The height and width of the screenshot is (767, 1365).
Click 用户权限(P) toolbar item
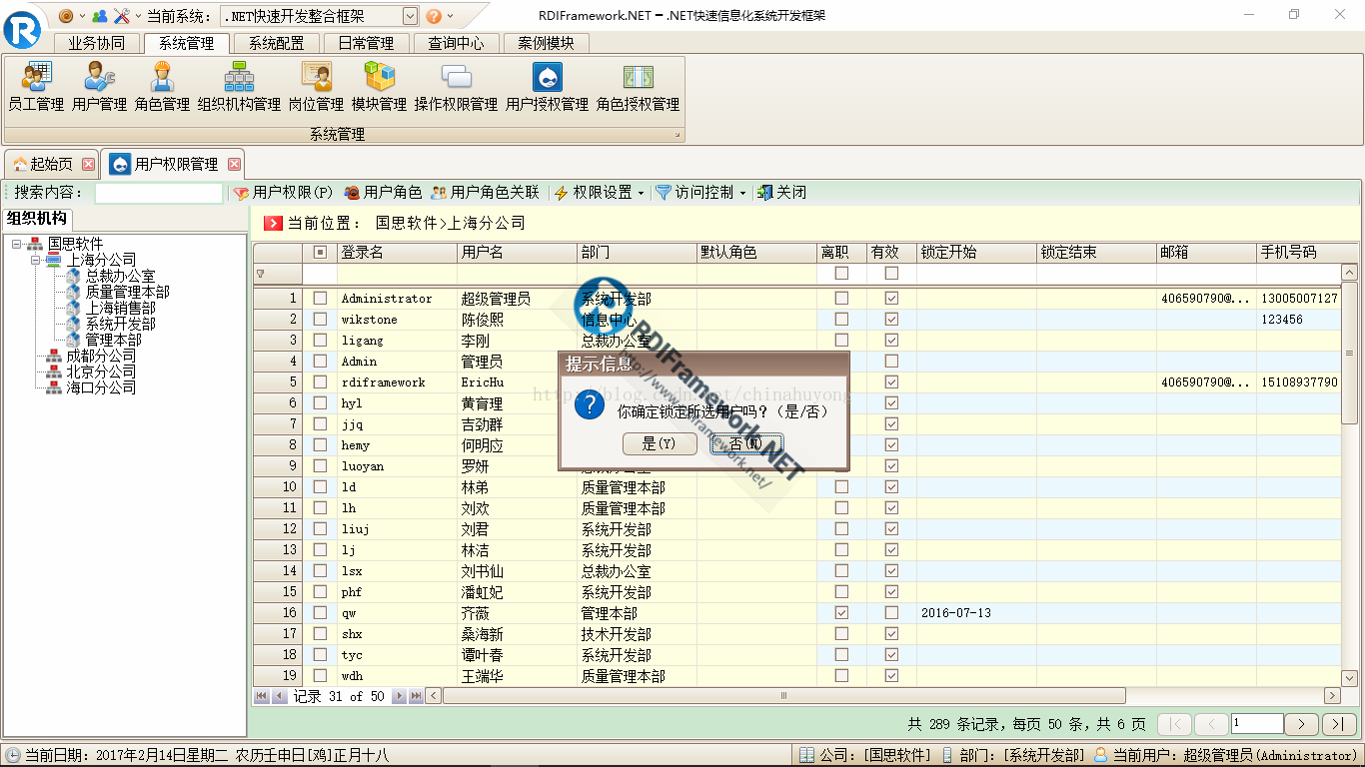coord(283,193)
